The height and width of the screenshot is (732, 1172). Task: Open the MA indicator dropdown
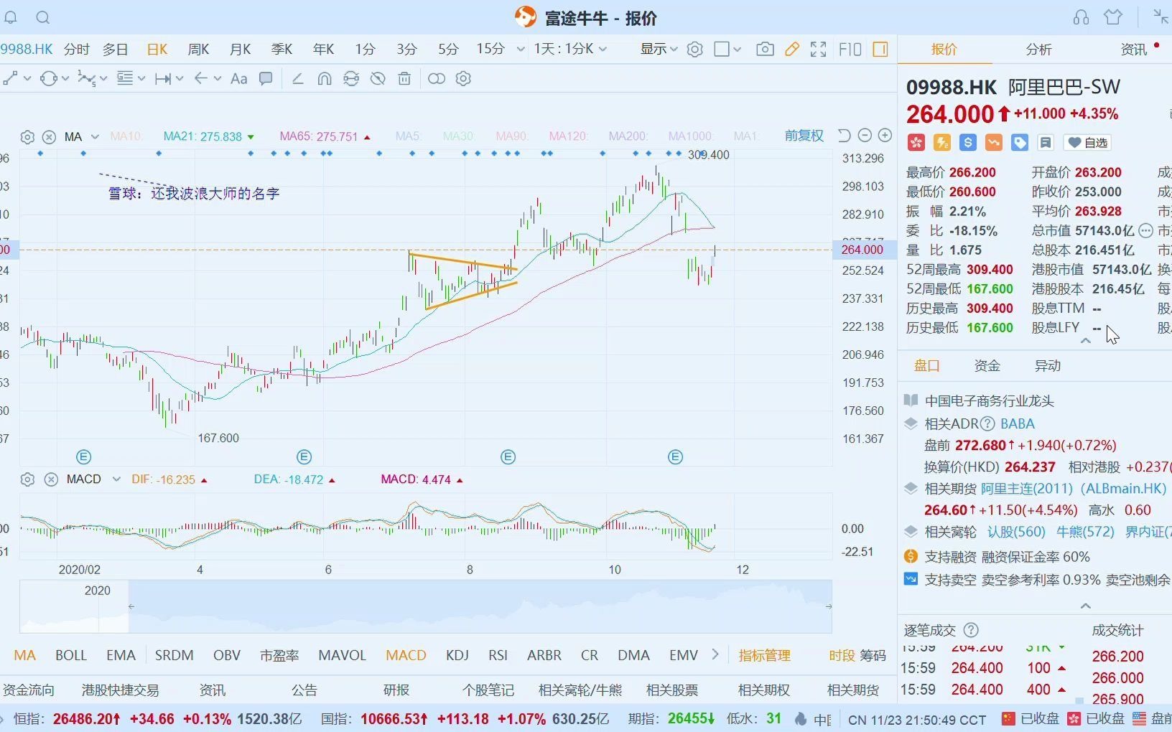94,136
